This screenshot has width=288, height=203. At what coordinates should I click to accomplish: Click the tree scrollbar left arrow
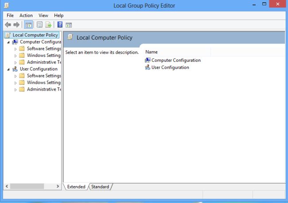7,186
